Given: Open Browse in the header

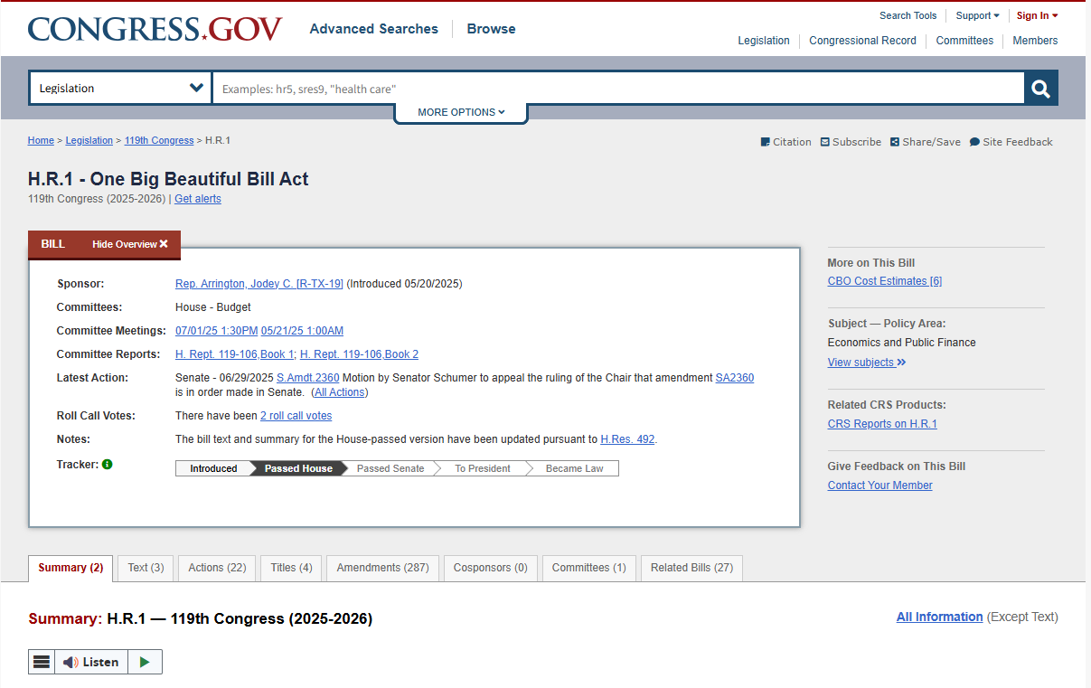Looking at the screenshot, I should [x=492, y=29].
